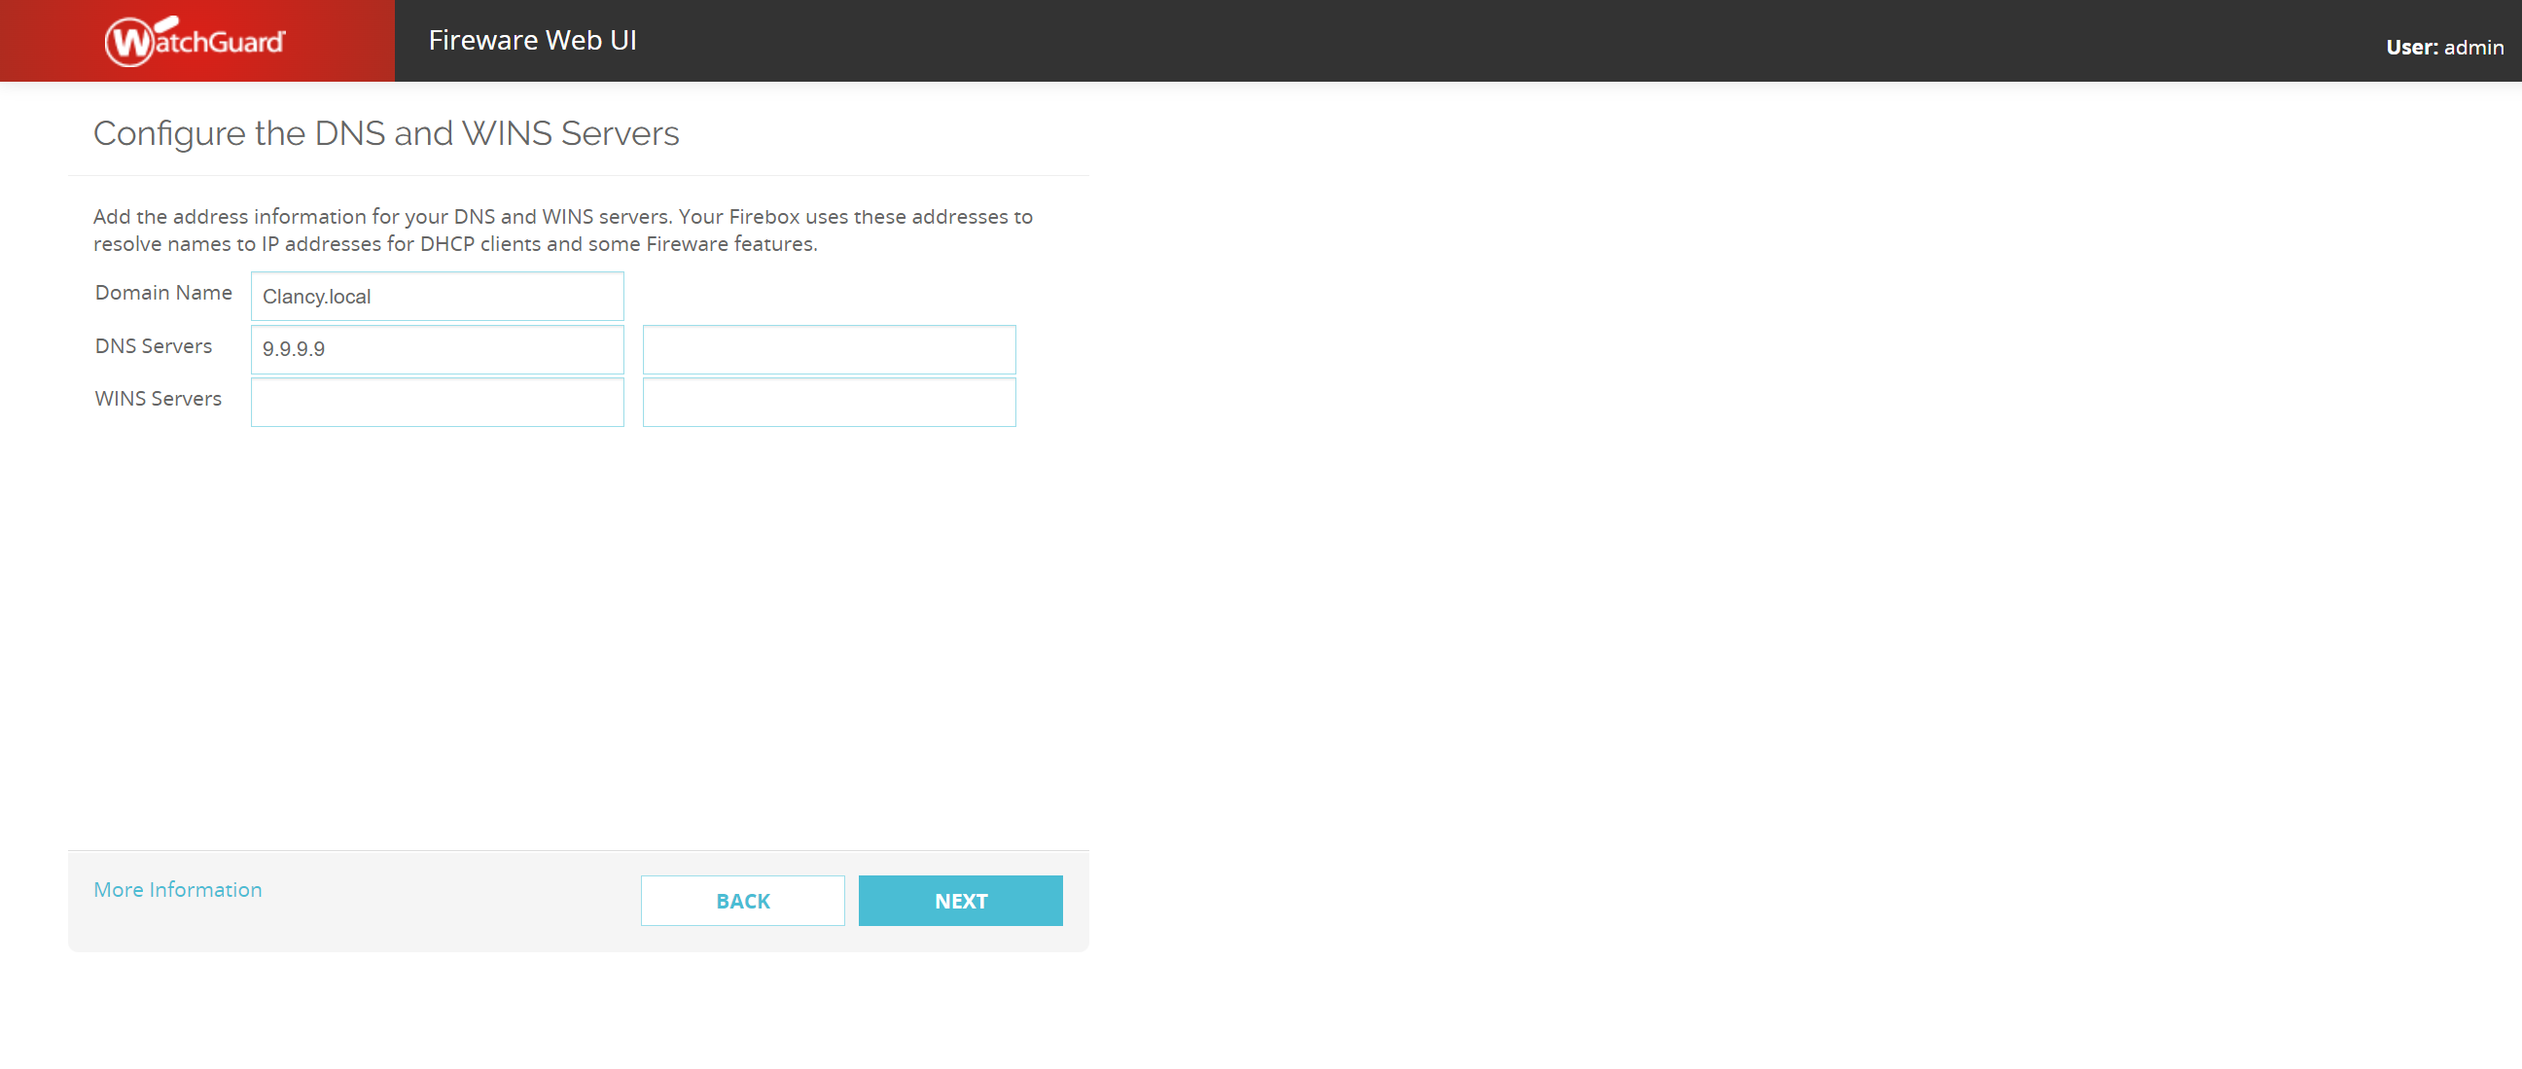
Task: Click the admin username text
Action: pyautogui.click(x=2473, y=47)
